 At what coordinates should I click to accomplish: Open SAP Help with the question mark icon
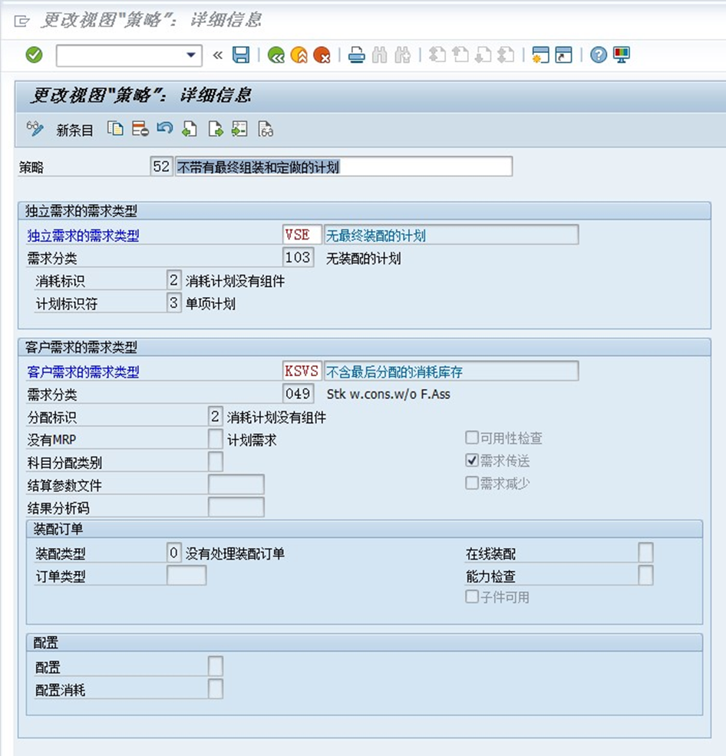click(x=598, y=54)
